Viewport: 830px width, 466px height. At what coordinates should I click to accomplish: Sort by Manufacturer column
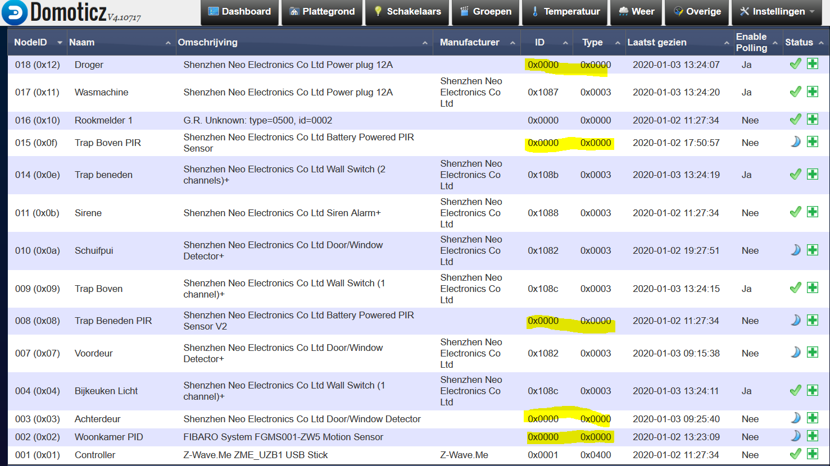477,42
